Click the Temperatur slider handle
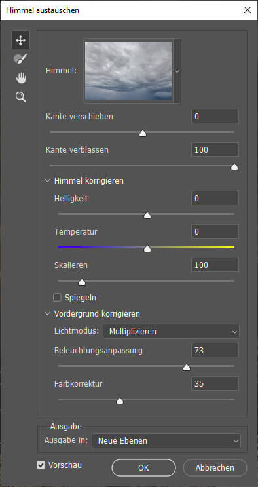This screenshot has height=487, width=258. tap(147, 249)
